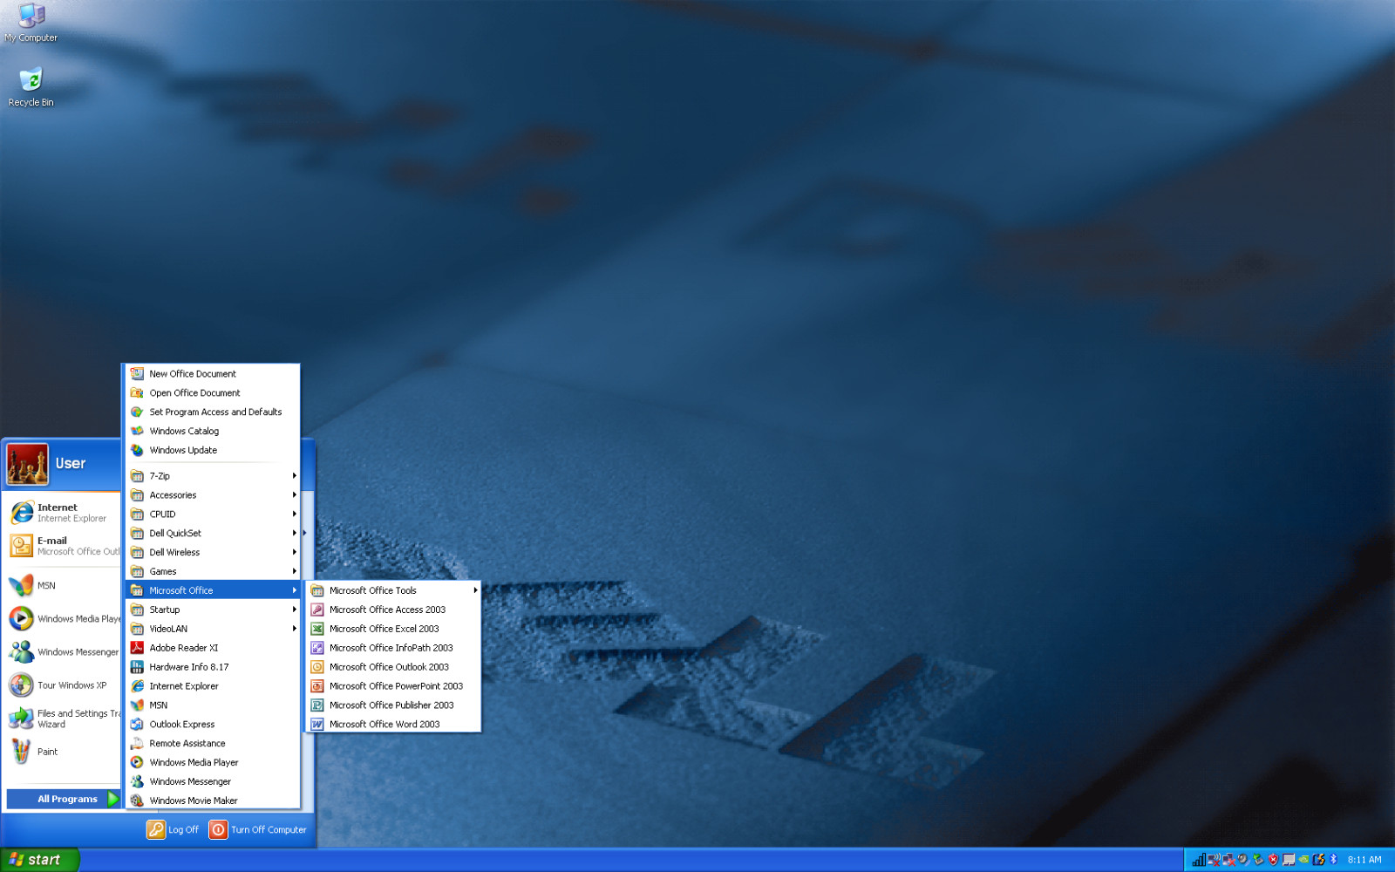Click the Safely Remove Hardware tray icon
The height and width of the screenshot is (872, 1395).
click(1258, 860)
